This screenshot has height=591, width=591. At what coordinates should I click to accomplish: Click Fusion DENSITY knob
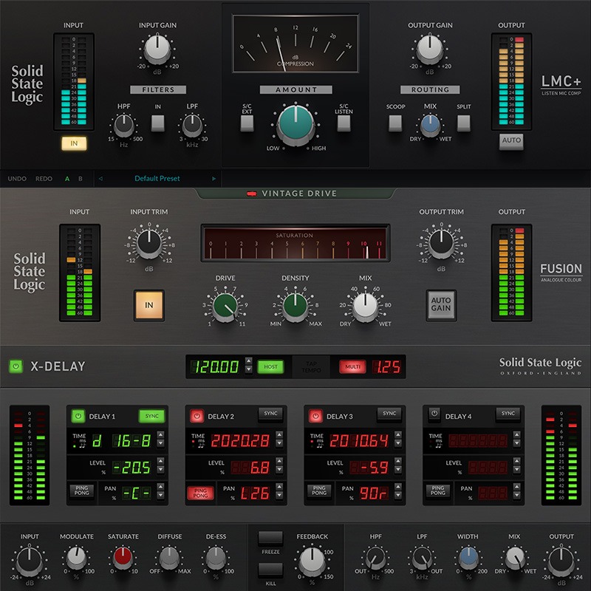(x=295, y=306)
